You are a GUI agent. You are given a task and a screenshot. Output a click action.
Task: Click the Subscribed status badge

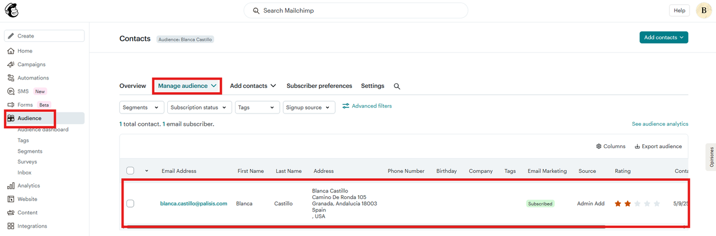pyautogui.click(x=540, y=204)
